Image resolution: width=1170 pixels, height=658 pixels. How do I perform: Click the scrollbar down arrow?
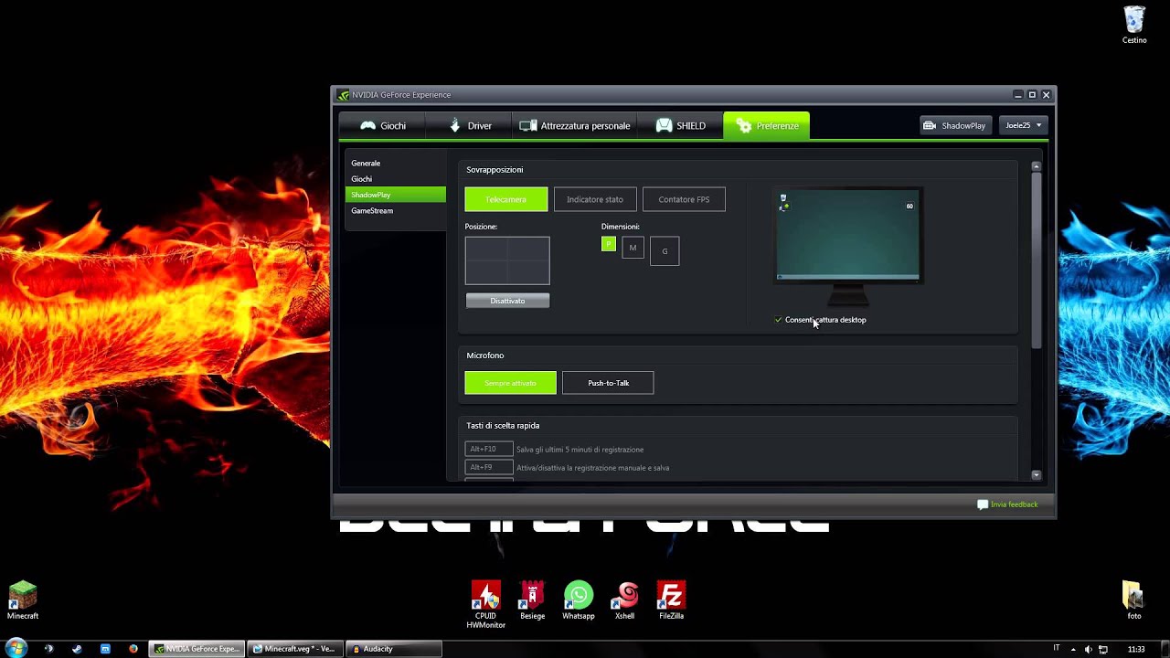click(1036, 475)
